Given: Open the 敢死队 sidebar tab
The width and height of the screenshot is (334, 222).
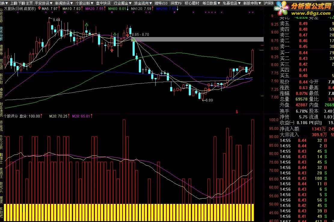Looking at the screenshot, I should 2,187.
